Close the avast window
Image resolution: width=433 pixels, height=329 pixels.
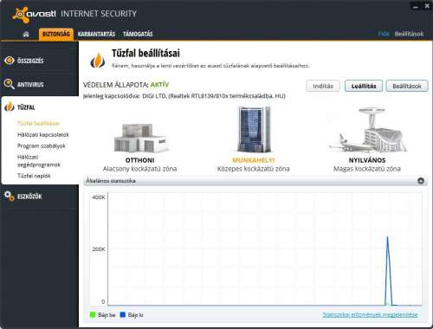[x=427, y=6]
